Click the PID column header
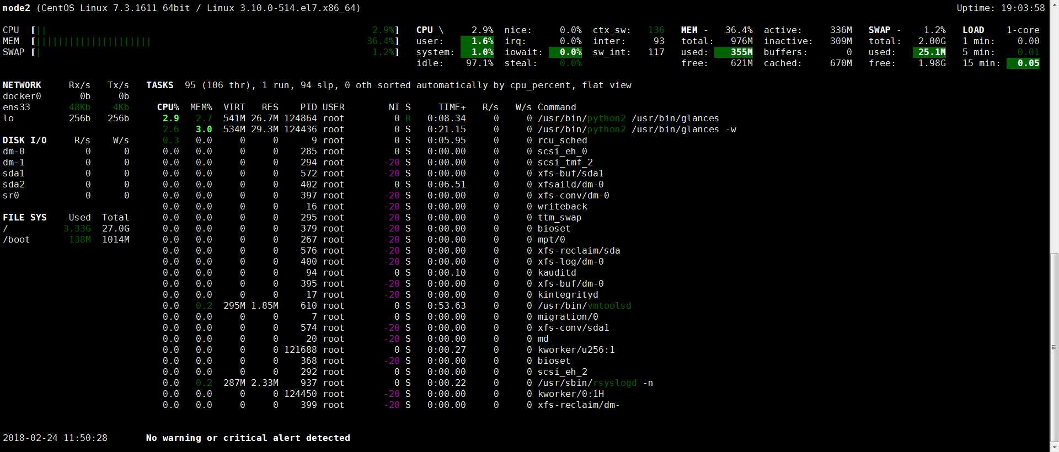 (x=309, y=107)
